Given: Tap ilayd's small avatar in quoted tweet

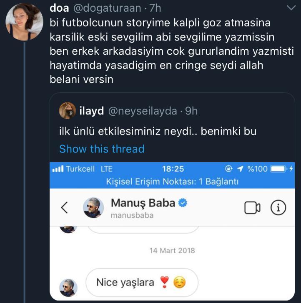Looking at the screenshot, I should click(67, 111).
